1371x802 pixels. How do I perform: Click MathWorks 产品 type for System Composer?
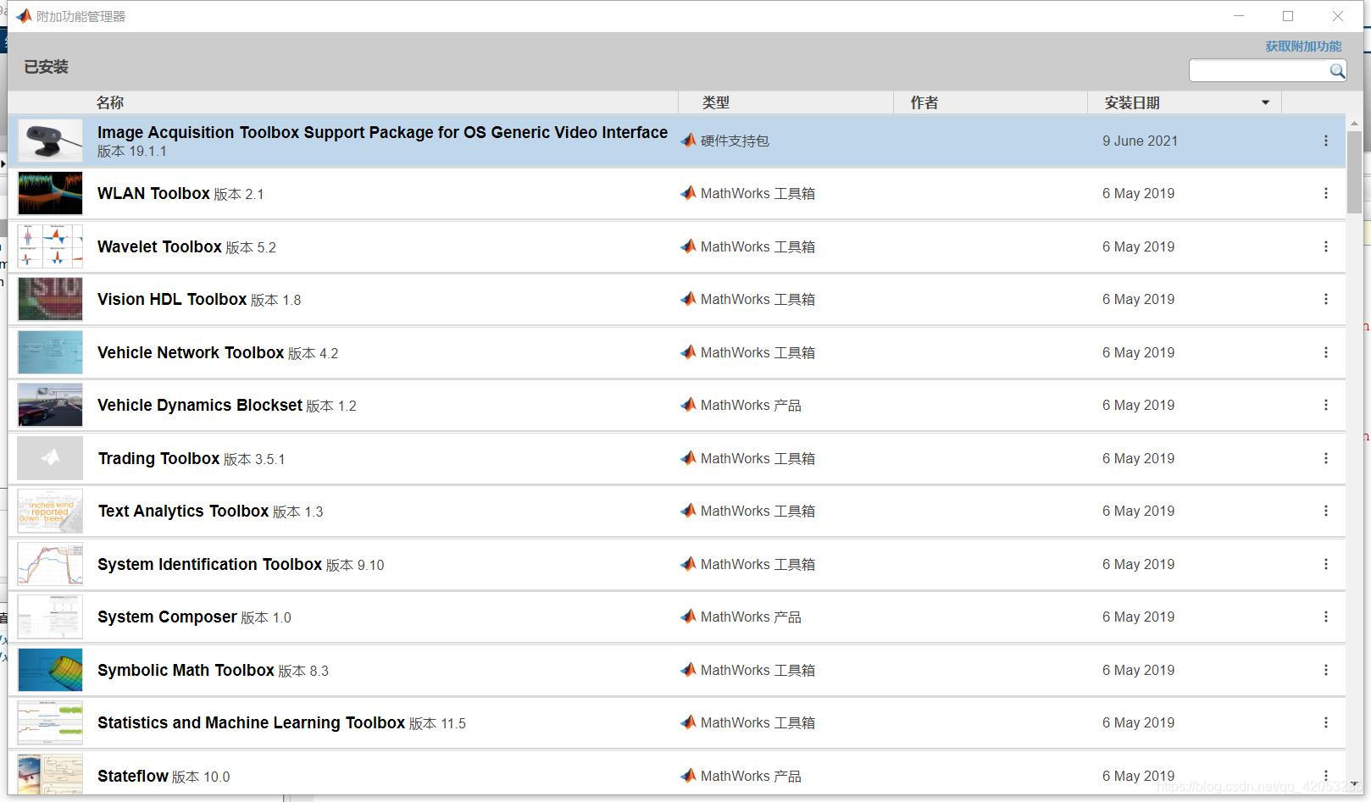(x=751, y=617)
